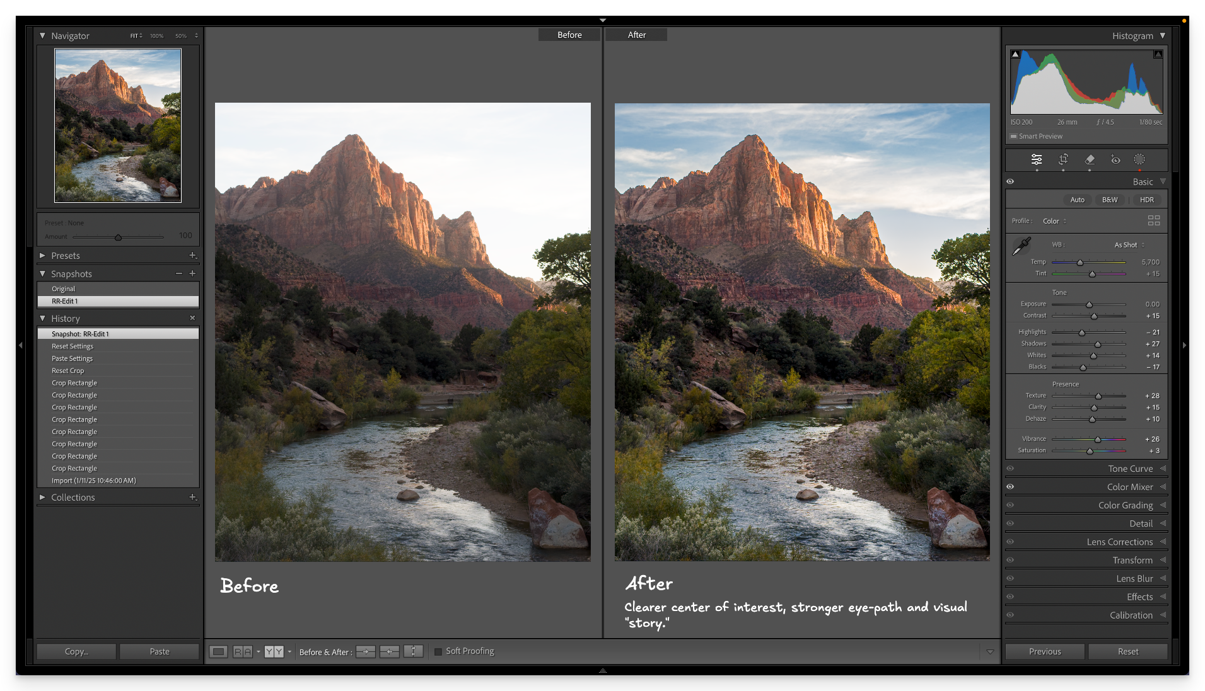Add a new collection with plus icon

tap(193, 498)
